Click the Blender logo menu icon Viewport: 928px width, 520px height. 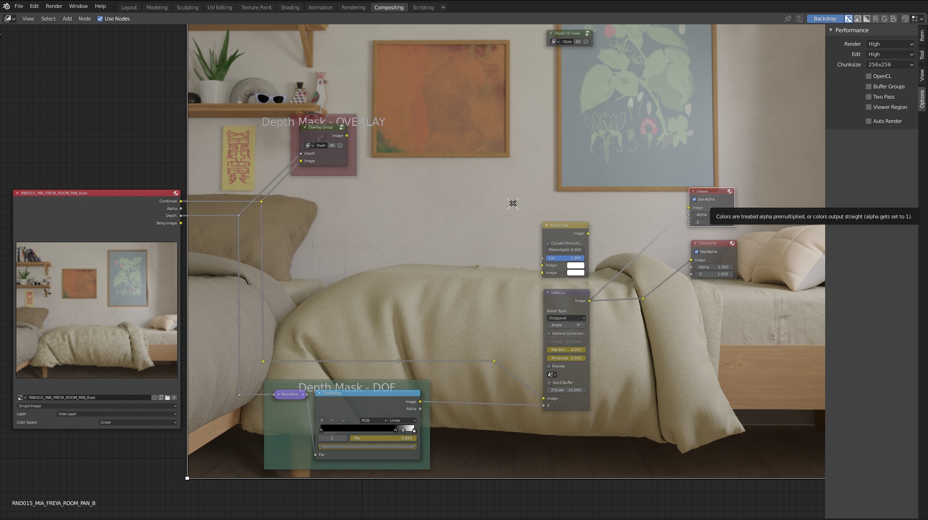pos(6,6)
